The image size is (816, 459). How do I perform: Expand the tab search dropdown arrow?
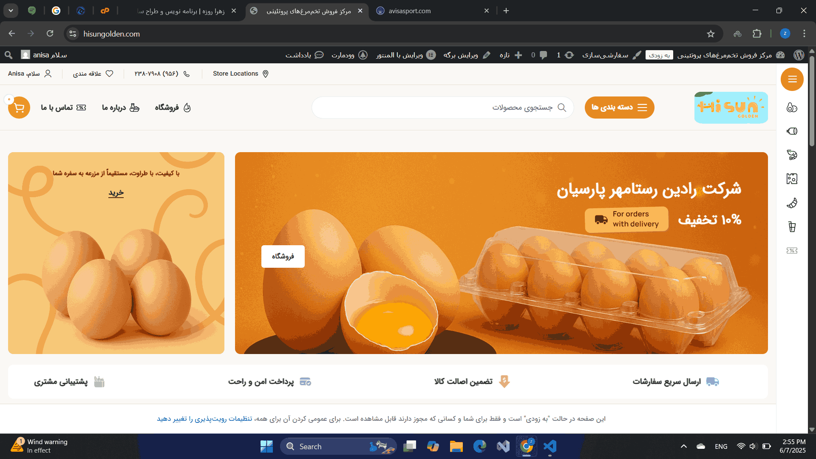coord(11,11)
